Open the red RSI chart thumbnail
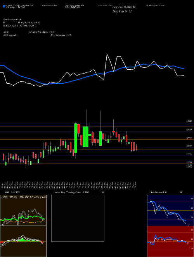Viewport: 194px width, 257px height. coord(170,241)
